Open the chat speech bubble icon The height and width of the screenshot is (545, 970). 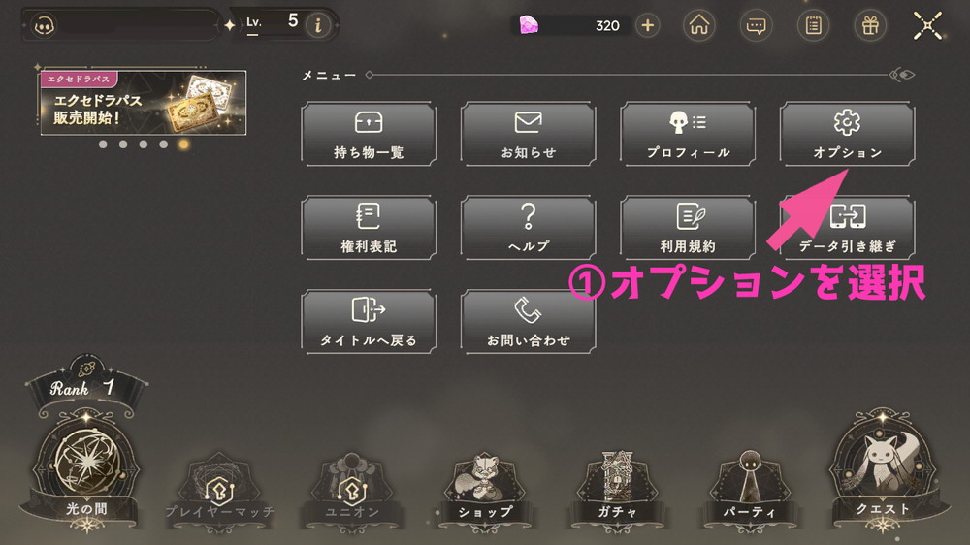[x=756, y=25]
